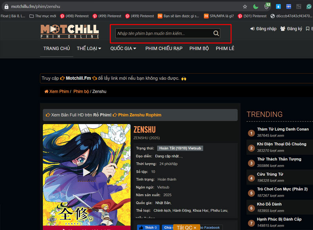Click the Motchill.Fm link in notice bar
Image resolution: width=313 pixels, height=230 pixels.
point(78,78)
